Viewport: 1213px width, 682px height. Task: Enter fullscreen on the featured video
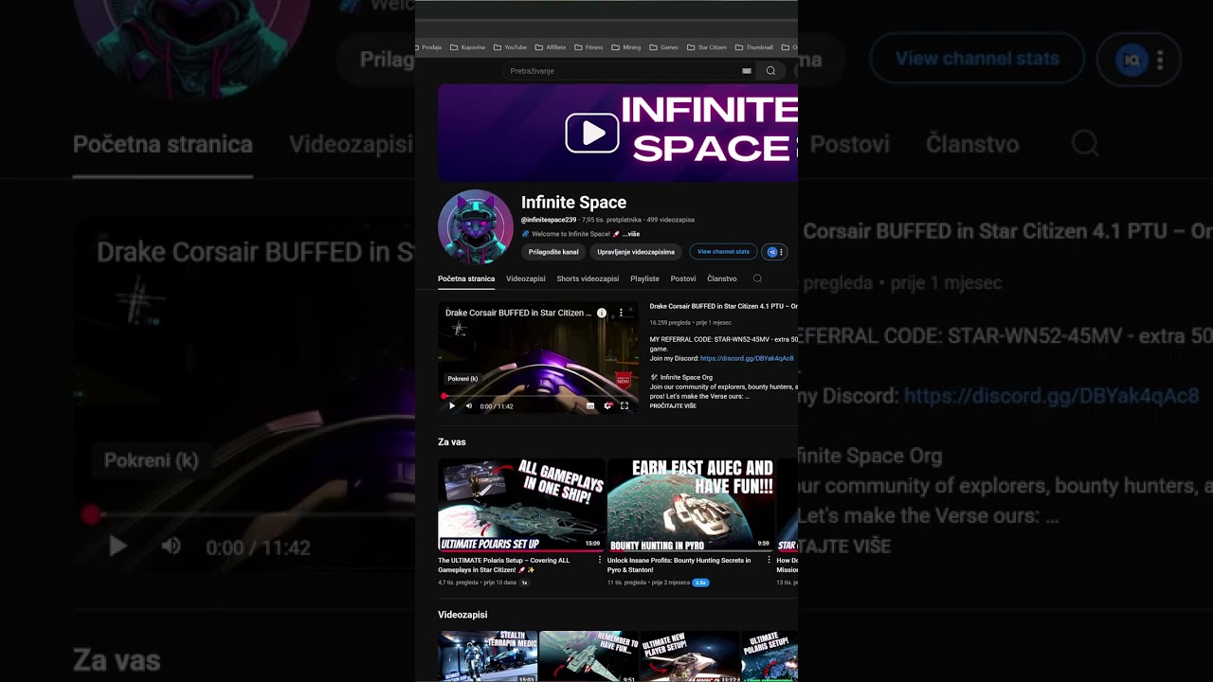625,405
